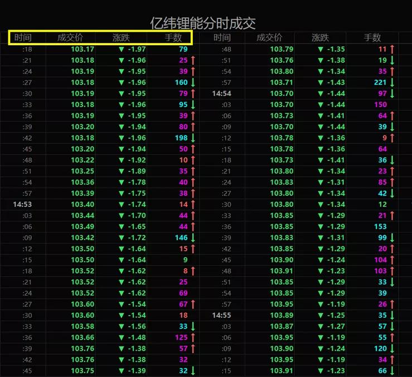This screenshot has height=377, width=412.
Task: Click the volume value 12
Action: (382, 204)
